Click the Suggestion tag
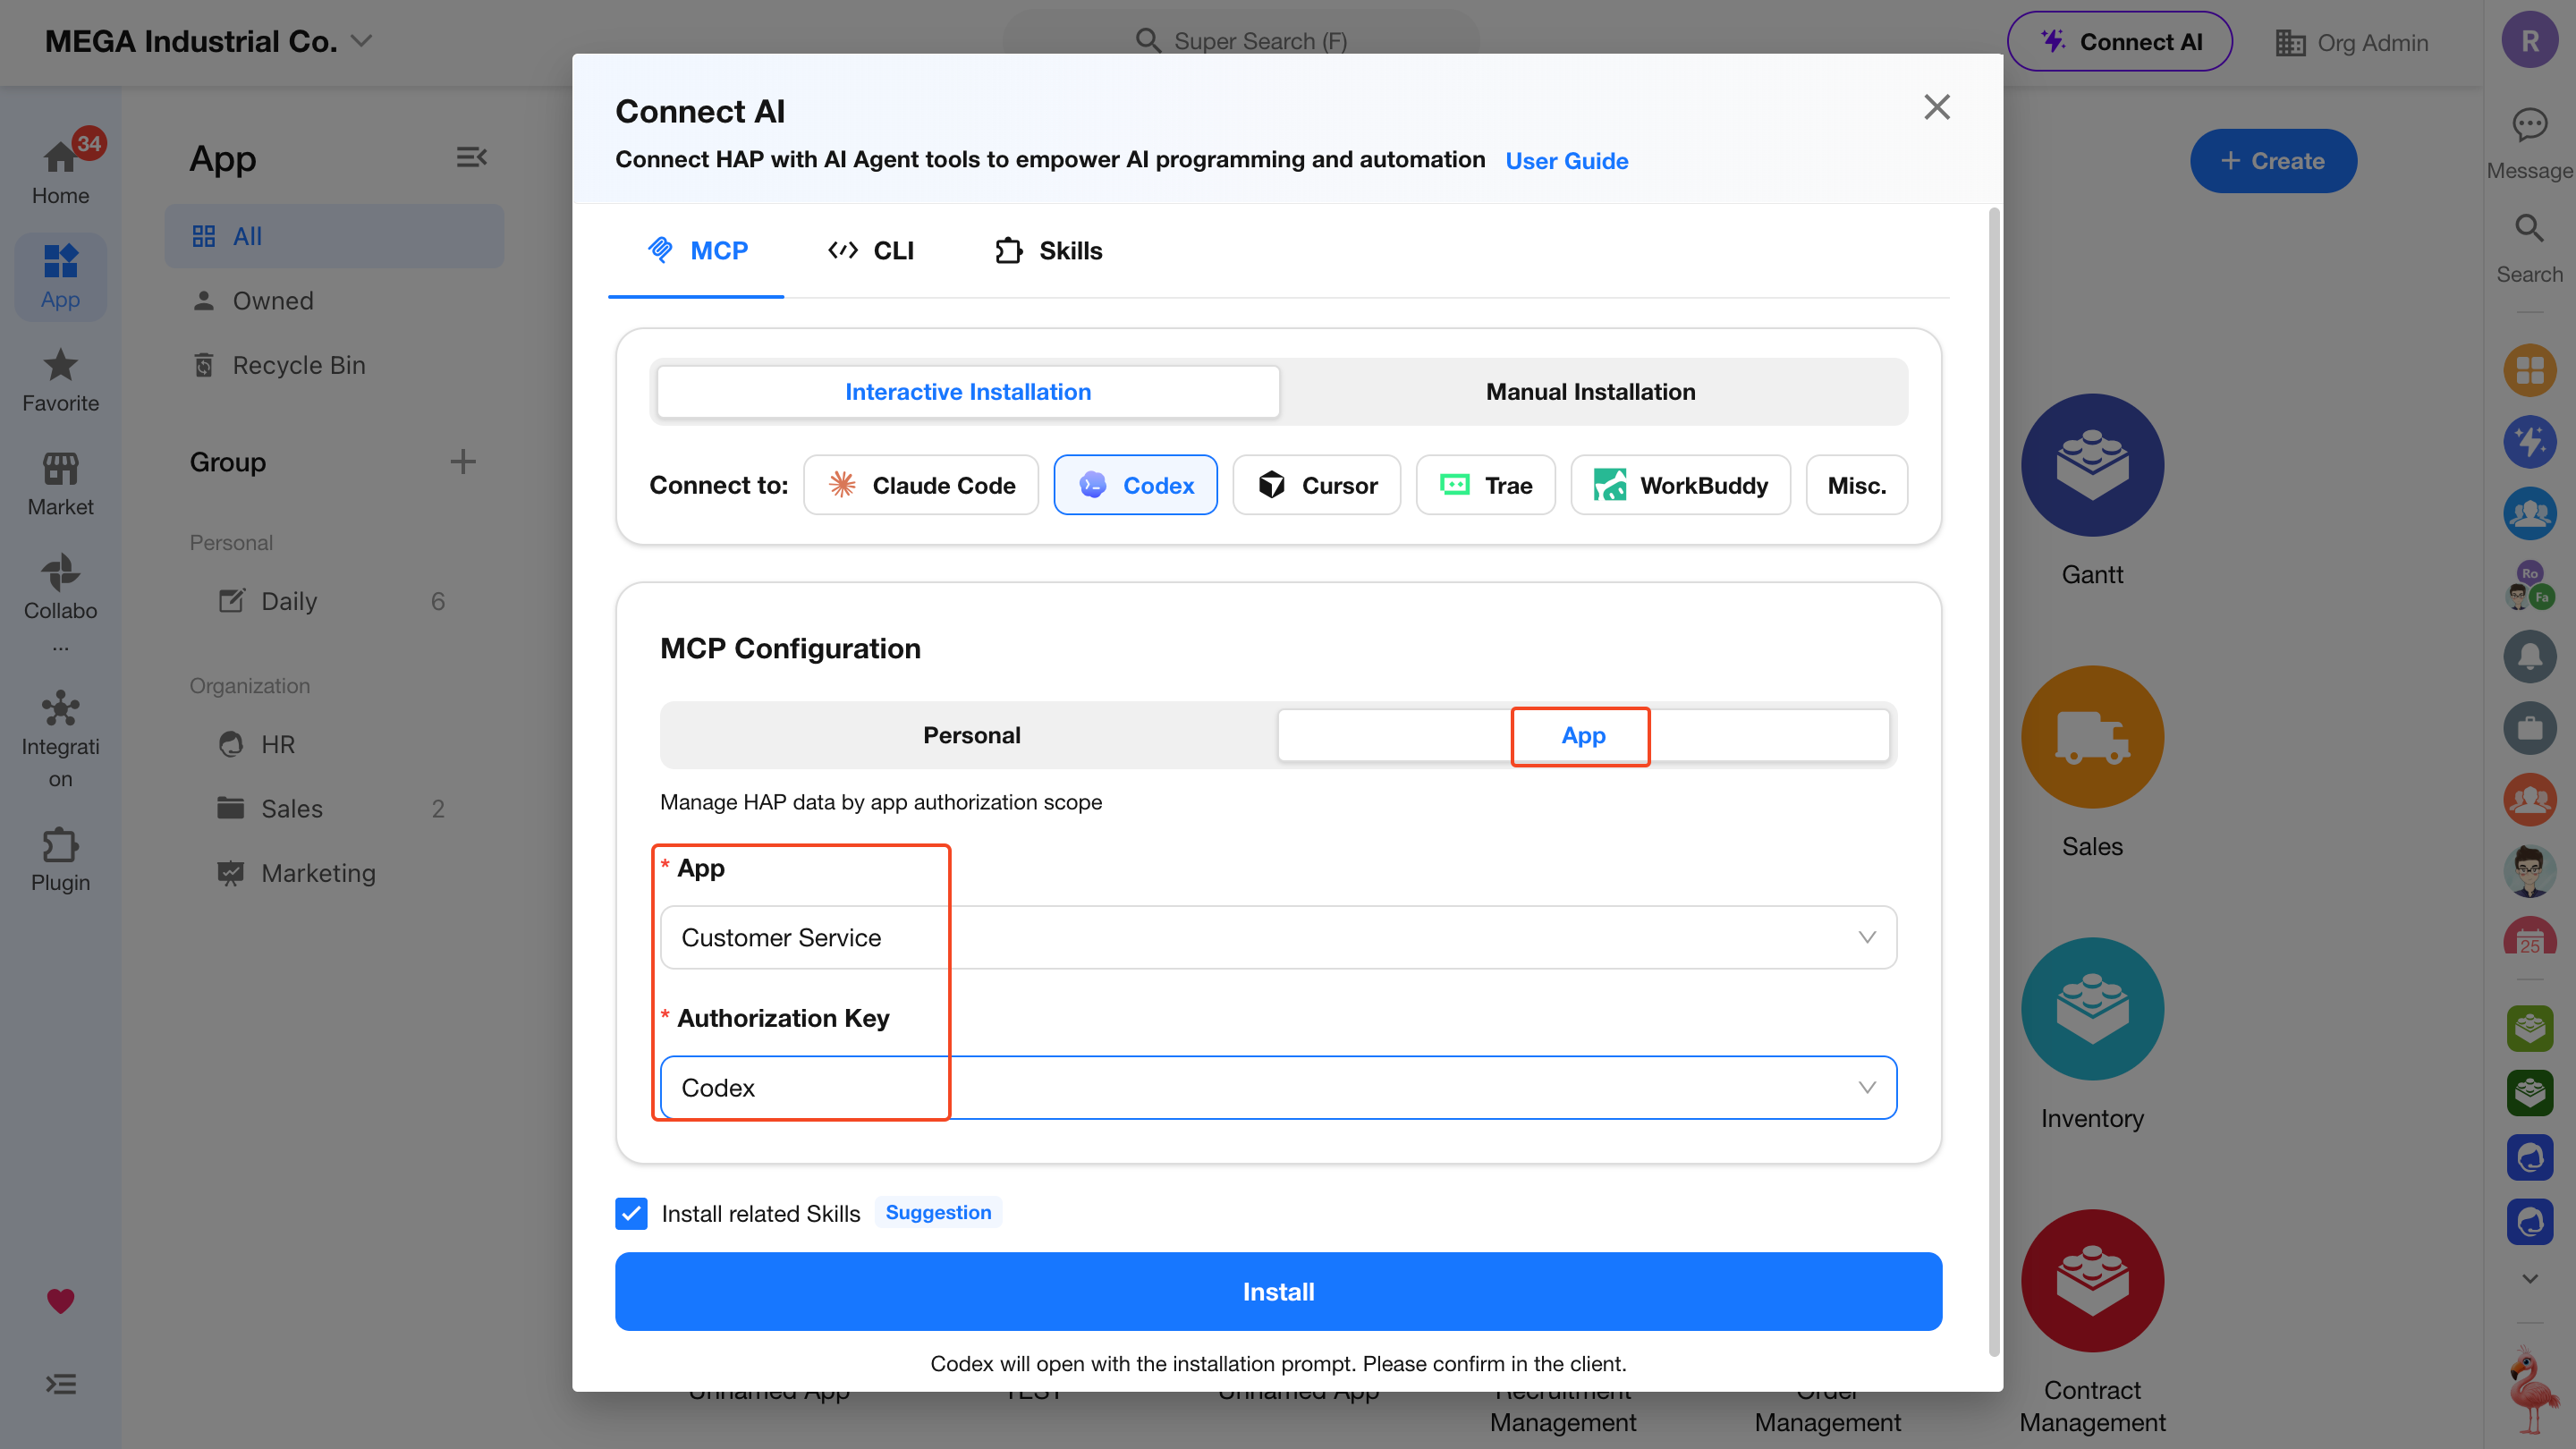 click(x=937, y=1212)
